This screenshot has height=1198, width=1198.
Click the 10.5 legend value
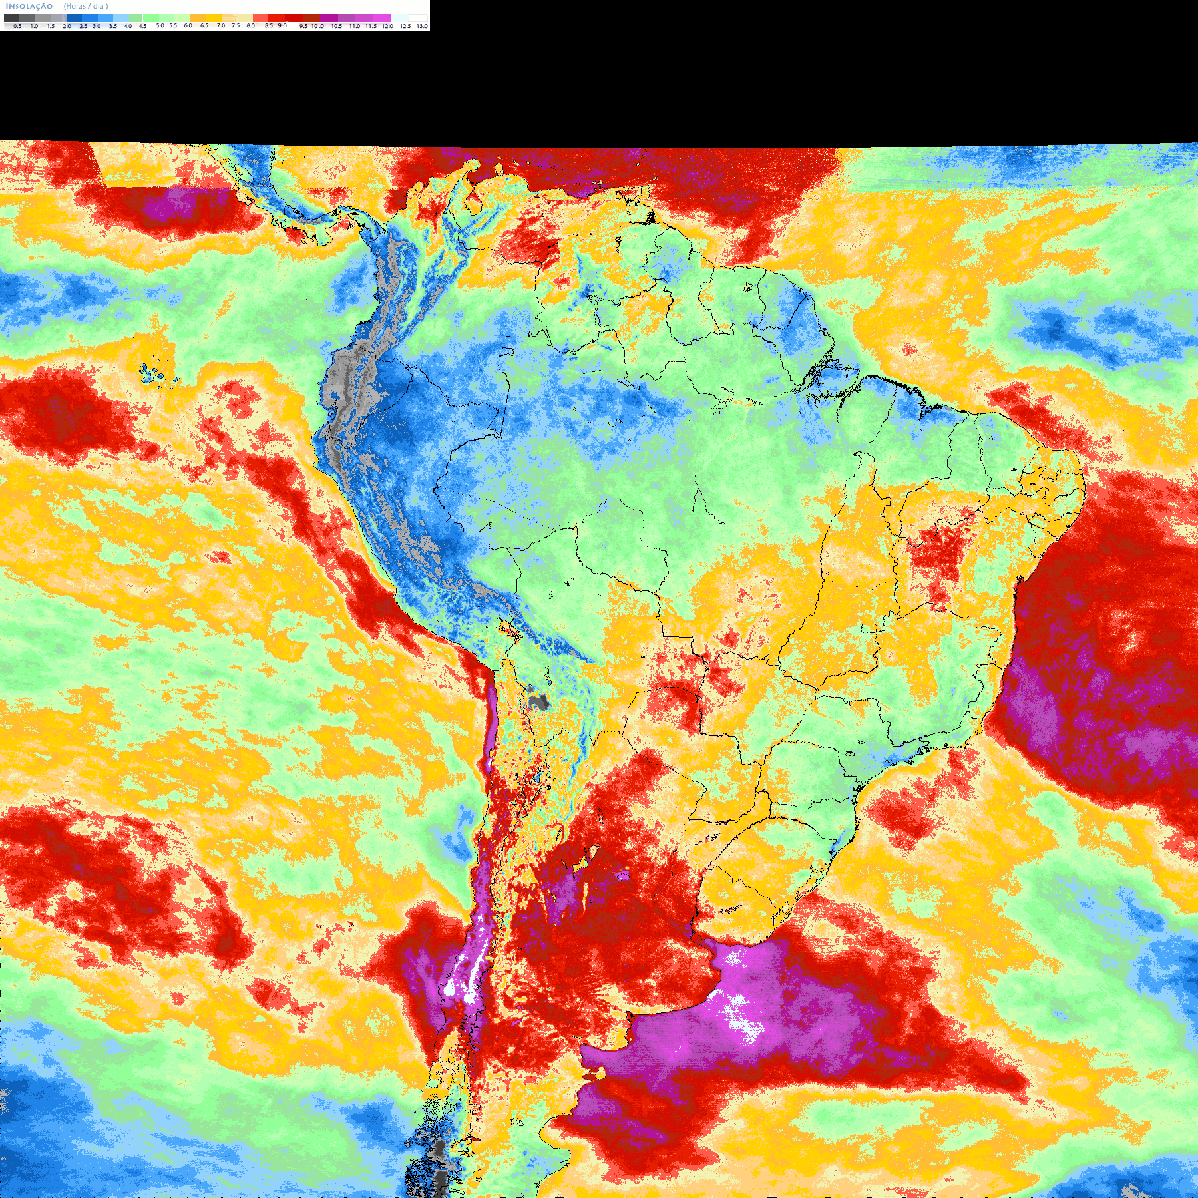pyautogui.click(x=337, y=26)
